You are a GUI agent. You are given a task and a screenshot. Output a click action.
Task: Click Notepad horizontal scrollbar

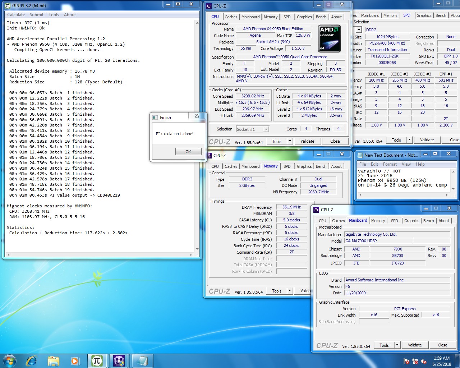pos(404,195)
